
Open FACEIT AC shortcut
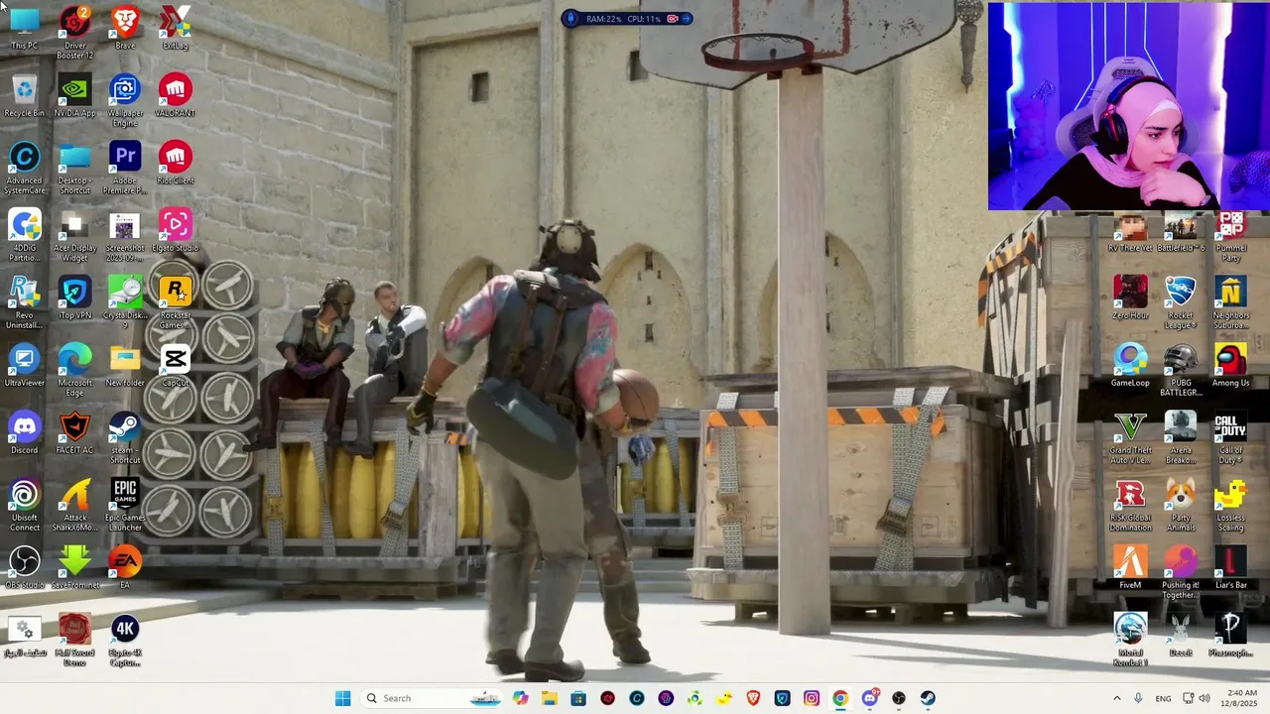tap(74, 432)
